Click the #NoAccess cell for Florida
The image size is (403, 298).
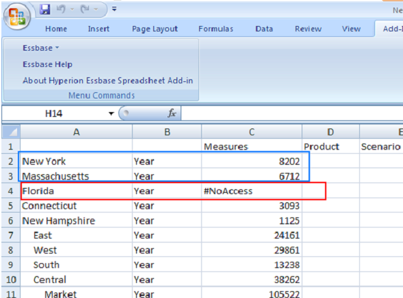pyautogui.click(x=252, y=191)
